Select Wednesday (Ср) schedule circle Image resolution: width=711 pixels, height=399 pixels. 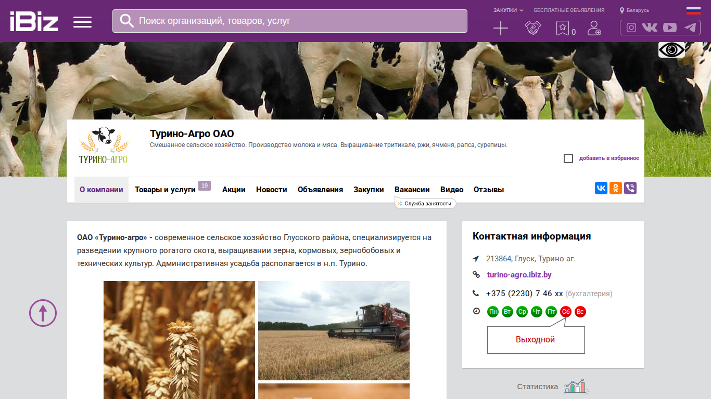pos(522,312)
